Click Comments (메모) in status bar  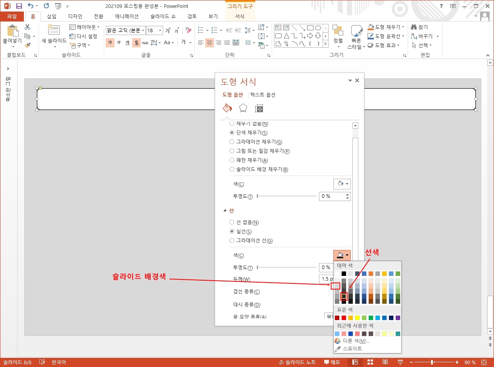[332, 362]
